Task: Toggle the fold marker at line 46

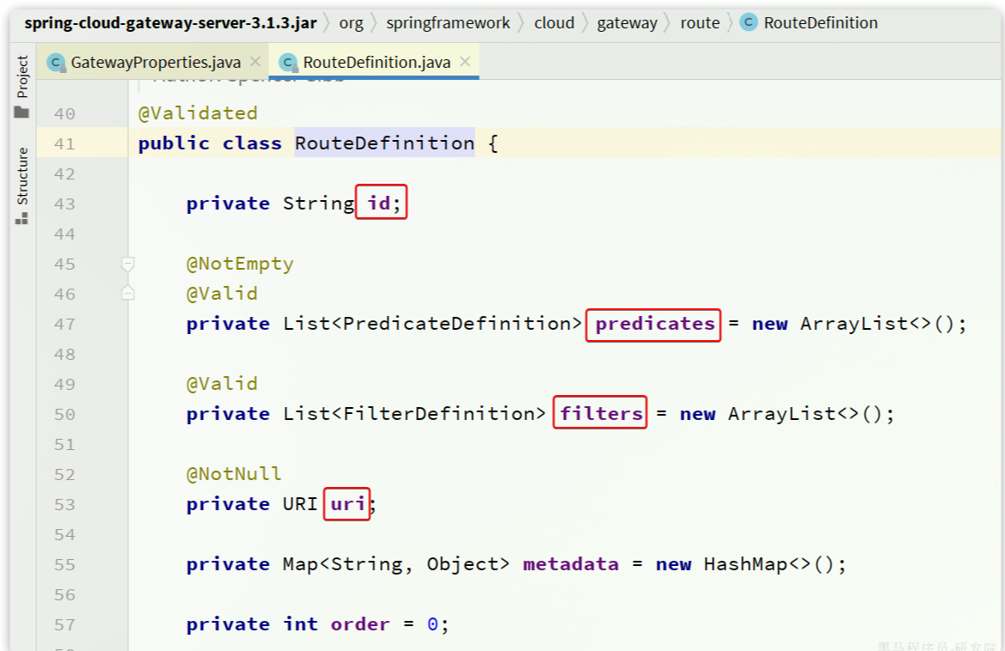Action: pyautogui.click(x=128, y=294)
